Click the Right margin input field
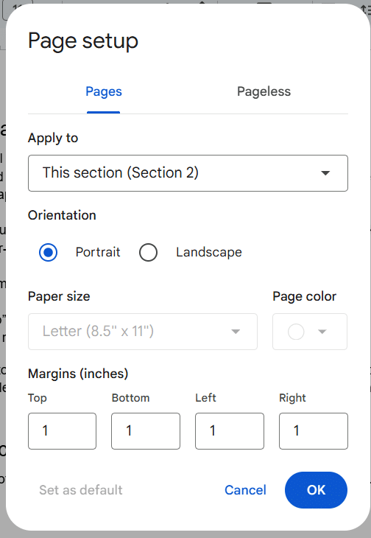The image size is (371, 538). (314, 431)
